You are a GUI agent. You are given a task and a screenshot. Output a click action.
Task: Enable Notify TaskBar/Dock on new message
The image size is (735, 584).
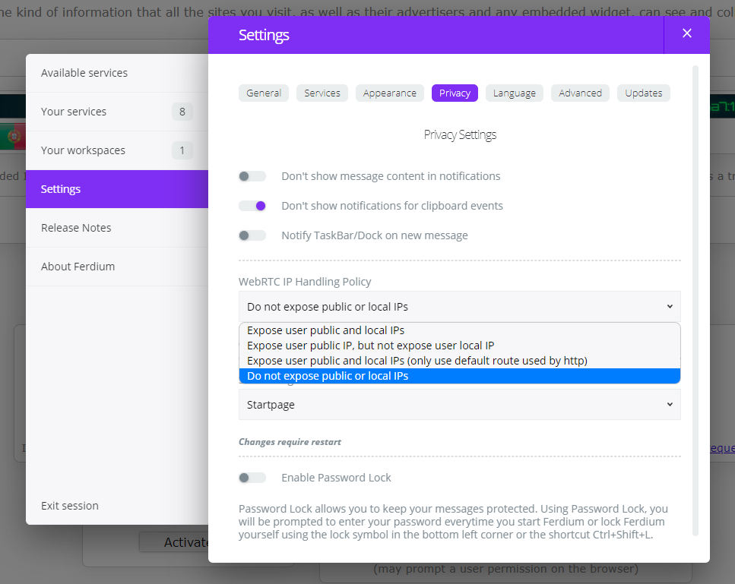point(252,235)
